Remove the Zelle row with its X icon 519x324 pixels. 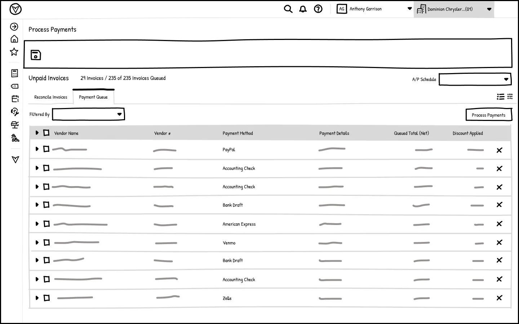tap(499, 298)
